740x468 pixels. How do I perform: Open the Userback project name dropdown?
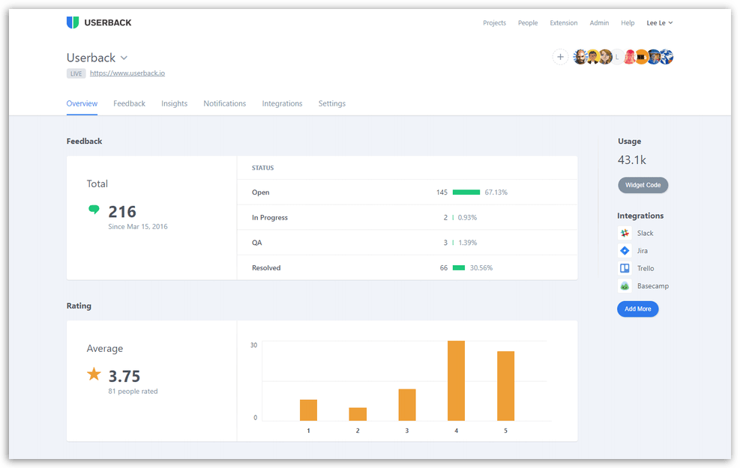pyautogui.click(x=124, y=57)
